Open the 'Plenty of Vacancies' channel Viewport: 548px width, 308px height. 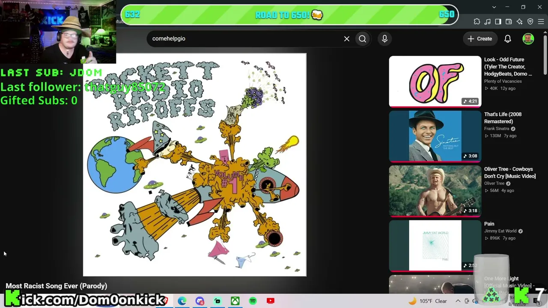click(x=503, y=81)
